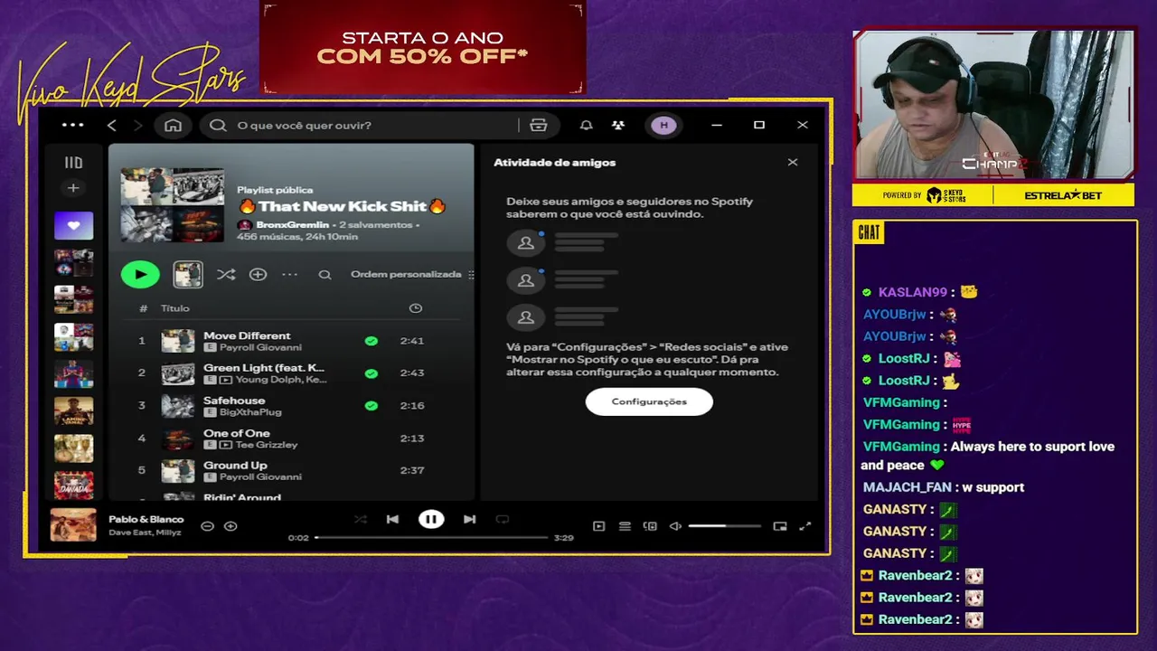1157x651 pixels.
Task: Open the mini player
Action: [780, 526]
